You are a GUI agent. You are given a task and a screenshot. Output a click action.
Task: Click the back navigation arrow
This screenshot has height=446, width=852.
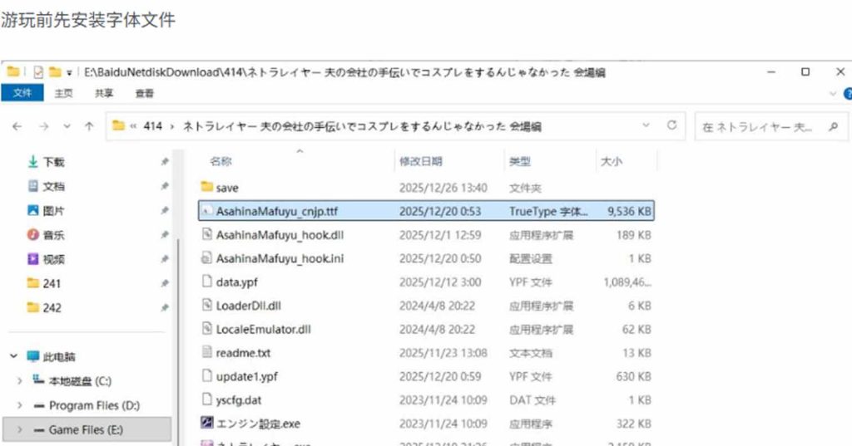pyautogui.click(x=17, y=126)
